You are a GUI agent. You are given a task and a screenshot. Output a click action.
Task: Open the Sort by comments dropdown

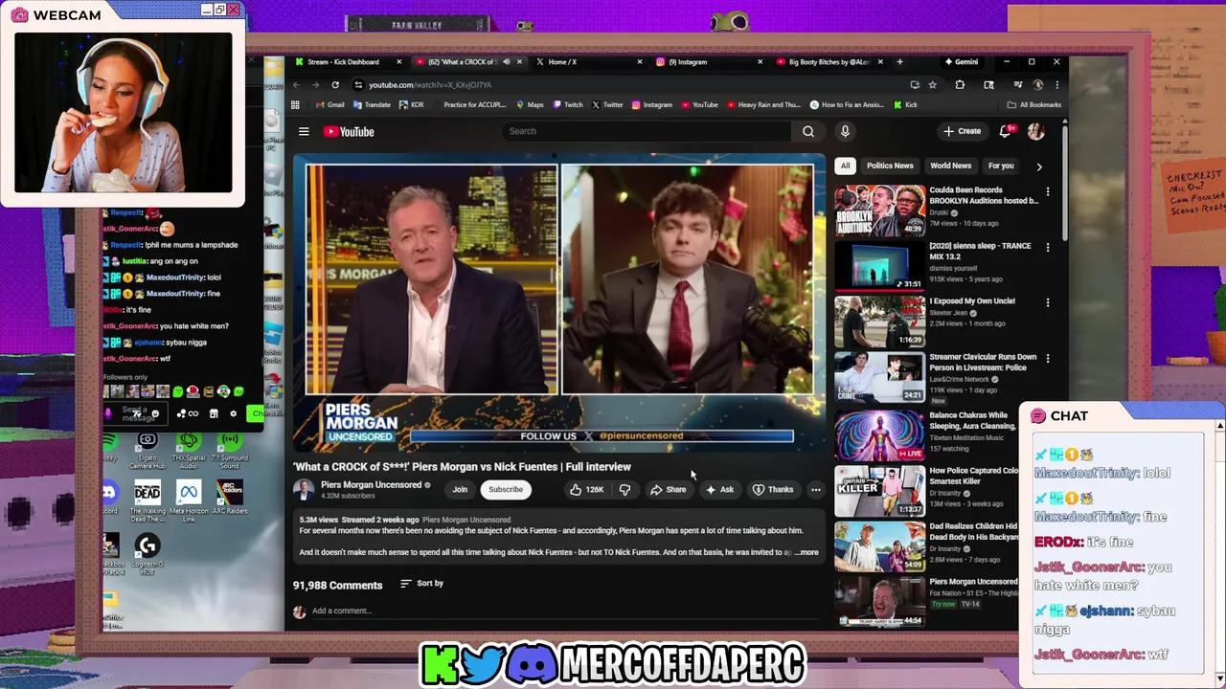[421, 583]
